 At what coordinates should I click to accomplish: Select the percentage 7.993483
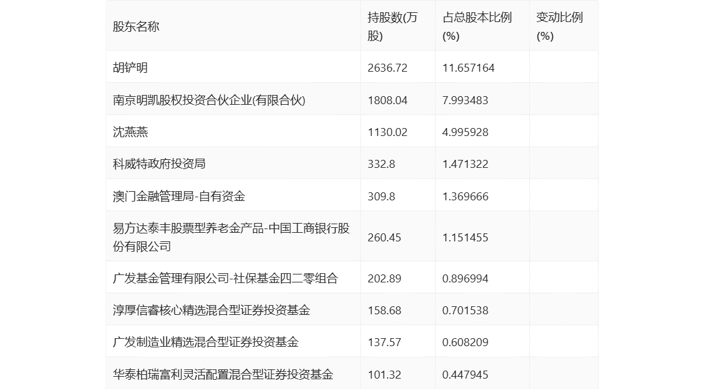click(x=465, y=100)
